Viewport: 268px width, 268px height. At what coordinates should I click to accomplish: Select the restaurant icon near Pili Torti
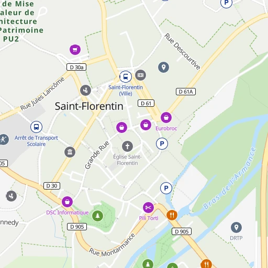point(172,215)
